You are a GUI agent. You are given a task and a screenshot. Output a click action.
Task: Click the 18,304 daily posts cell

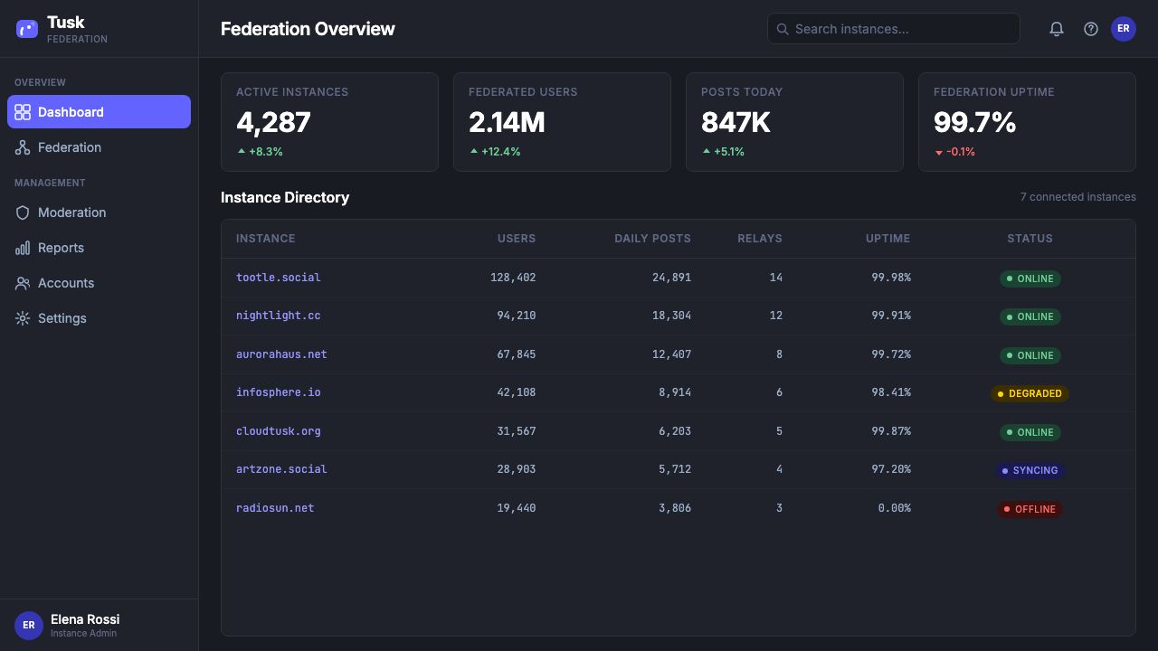click(671, 316)
